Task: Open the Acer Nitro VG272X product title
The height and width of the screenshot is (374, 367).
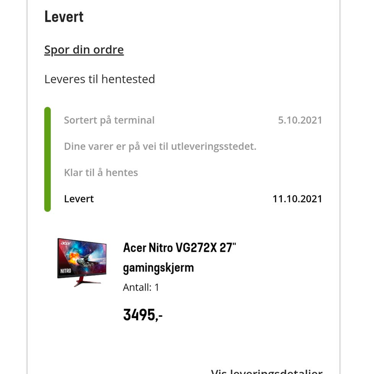Action: 179,247
